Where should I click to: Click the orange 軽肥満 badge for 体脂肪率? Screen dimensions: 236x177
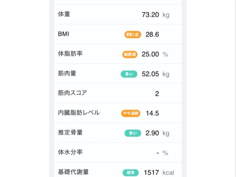[130, 54]
